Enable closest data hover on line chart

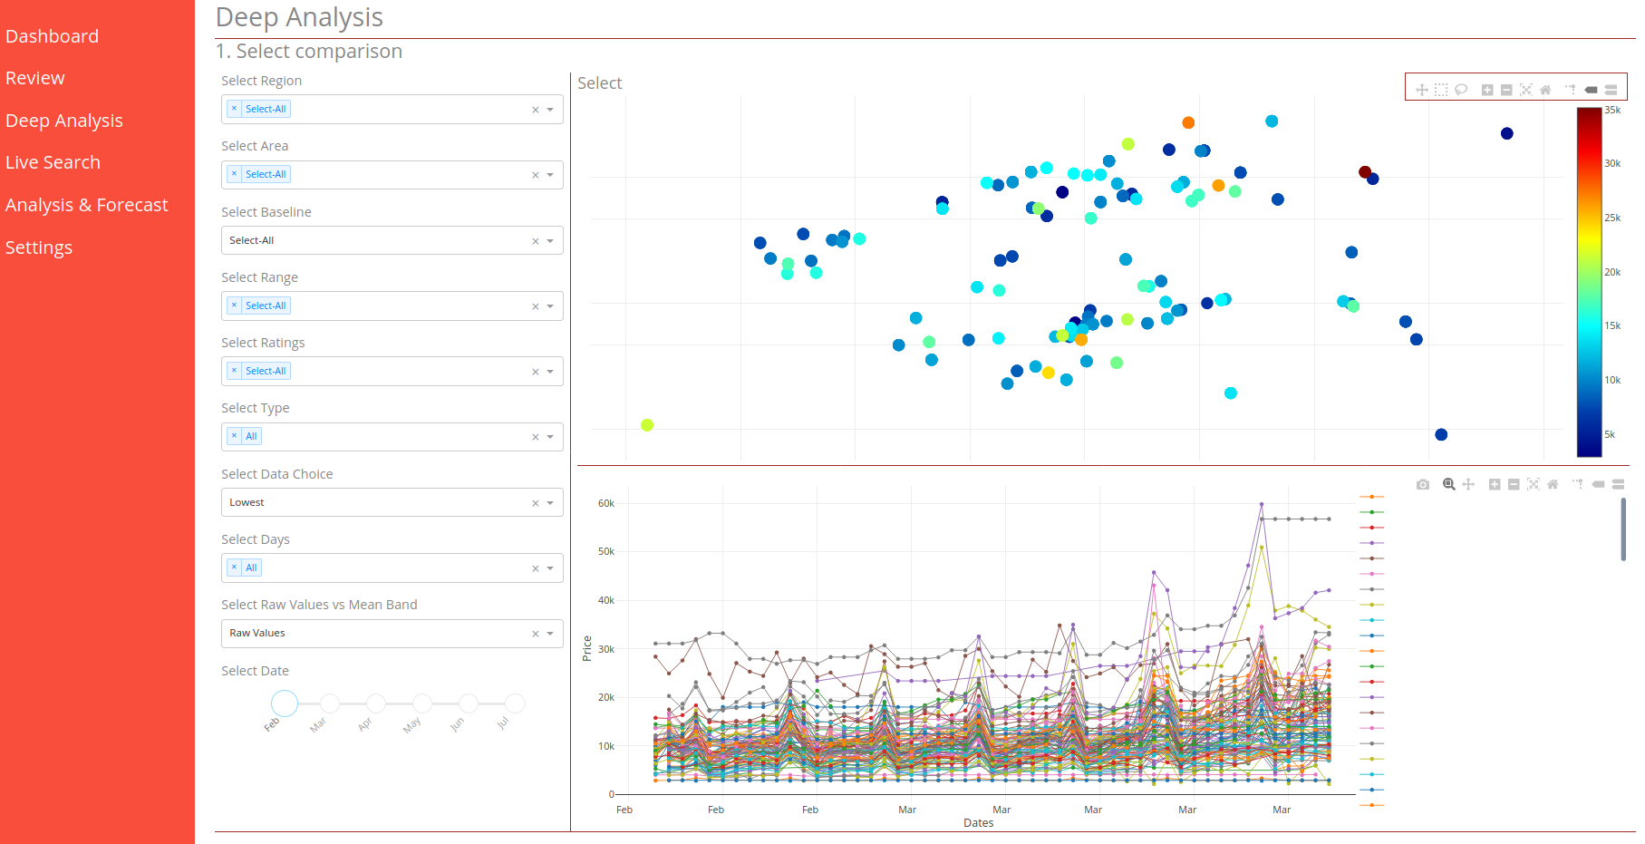(1598, 485)
